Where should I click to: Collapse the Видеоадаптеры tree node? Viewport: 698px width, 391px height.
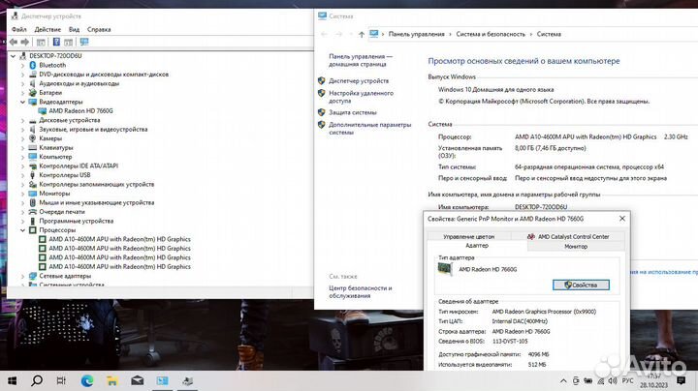click(x=22, y=102)
